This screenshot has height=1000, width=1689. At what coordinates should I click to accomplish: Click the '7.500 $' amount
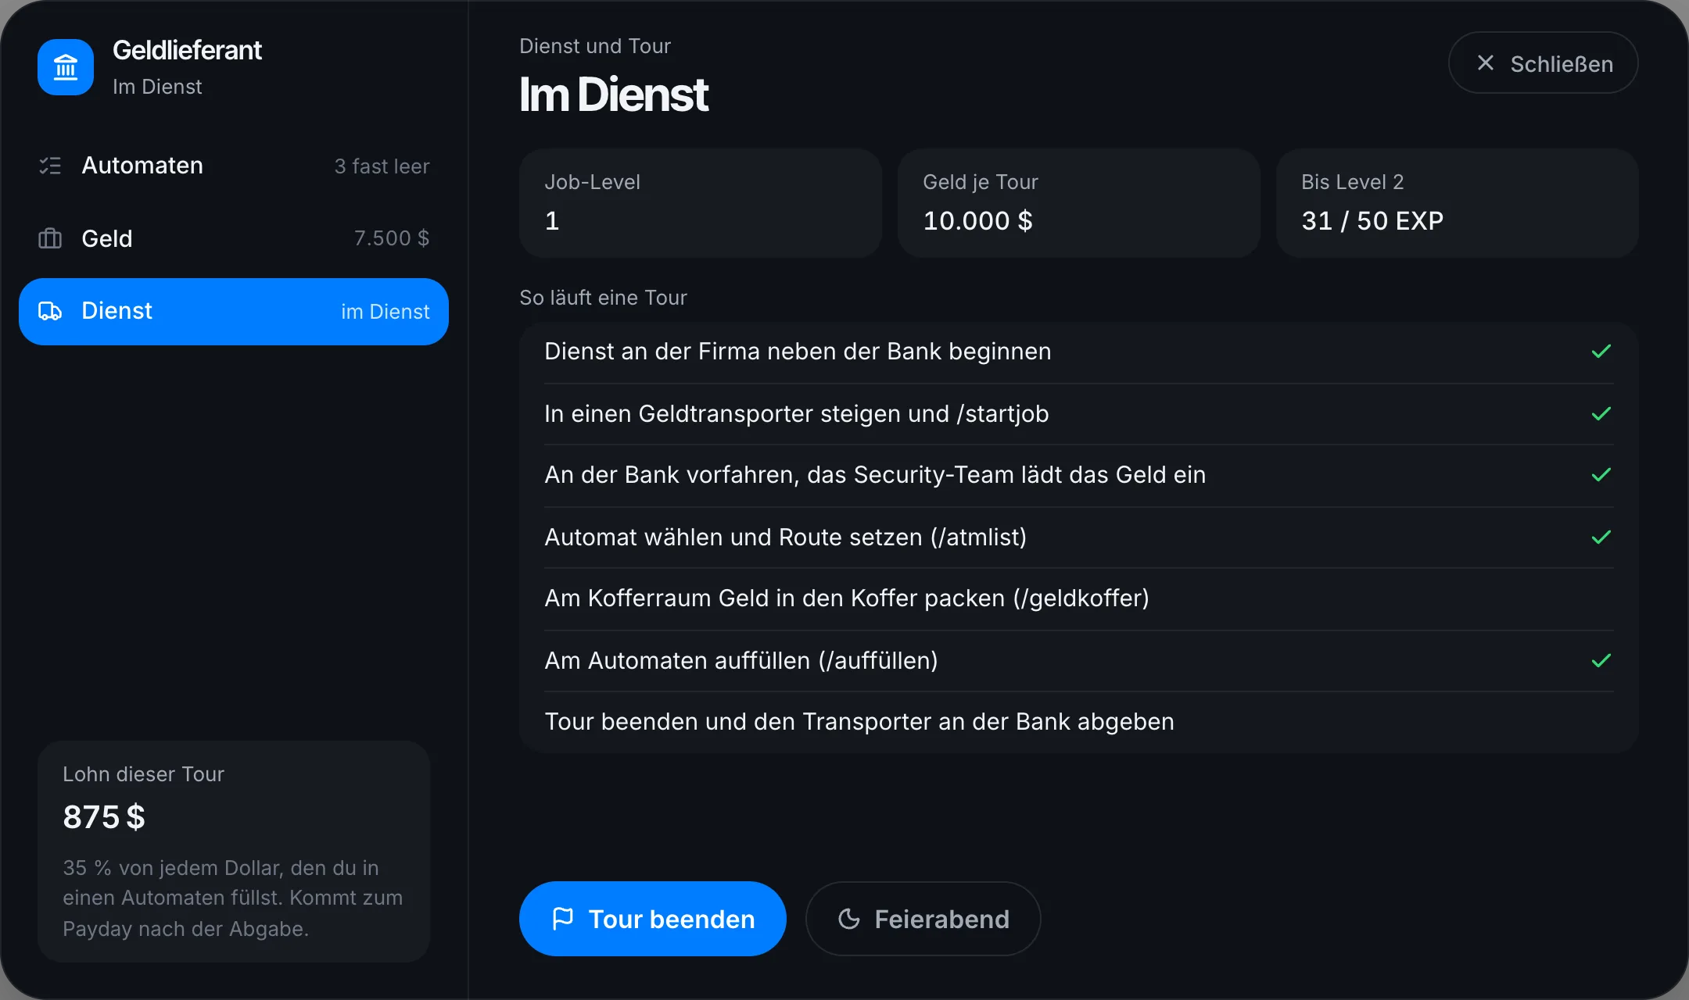coord(392,238)
